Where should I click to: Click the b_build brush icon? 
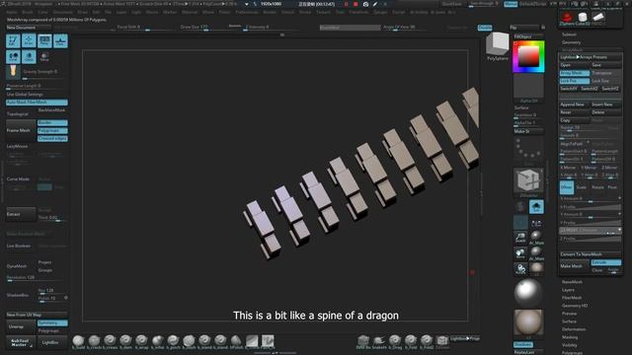(x=79, y=341)
